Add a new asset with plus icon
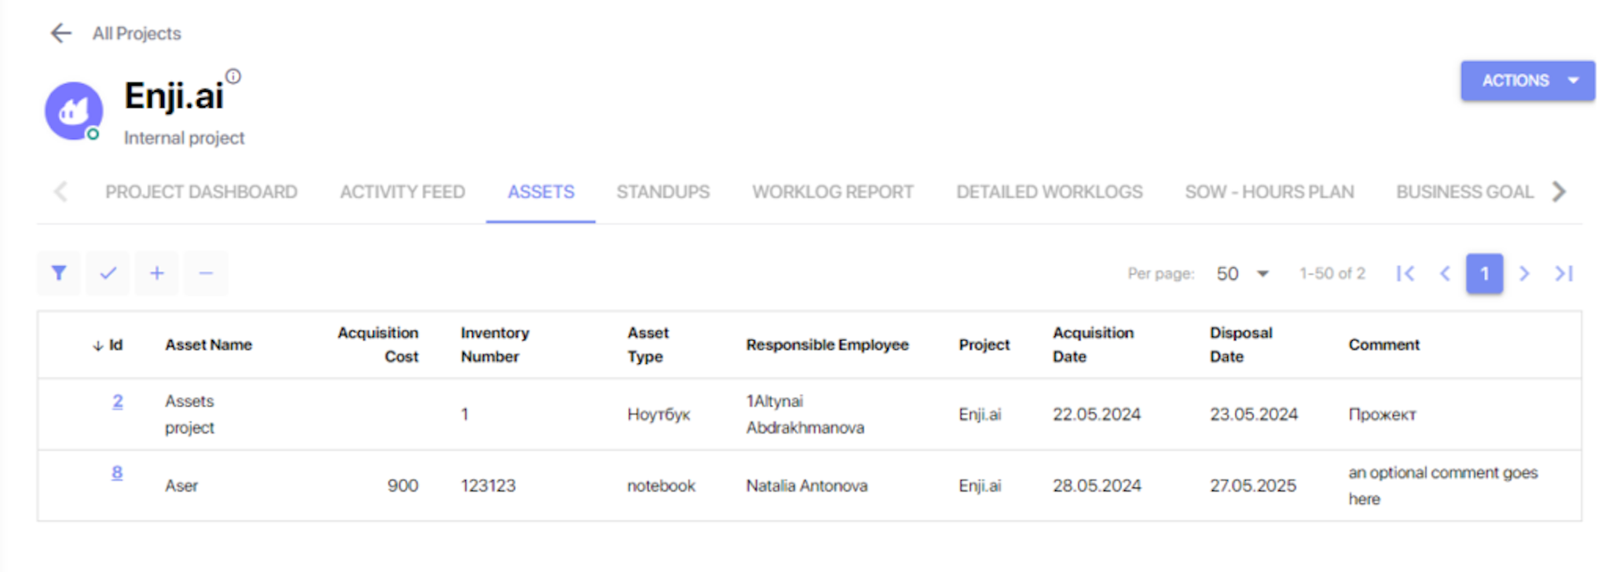Screen dimensions: 1609x572 [x=157, y=273]
